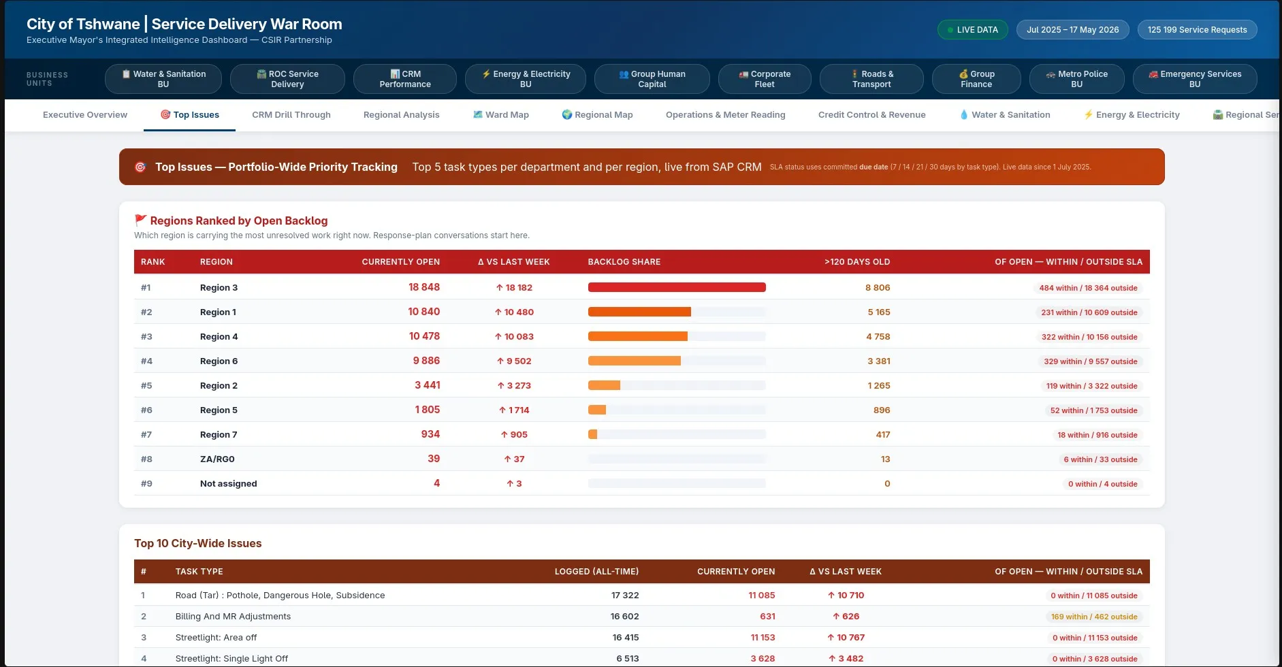Click the Currently Open column header in regions table
Image resolution: width=1282 pixels, height=667 pixels.
(400, 262)
